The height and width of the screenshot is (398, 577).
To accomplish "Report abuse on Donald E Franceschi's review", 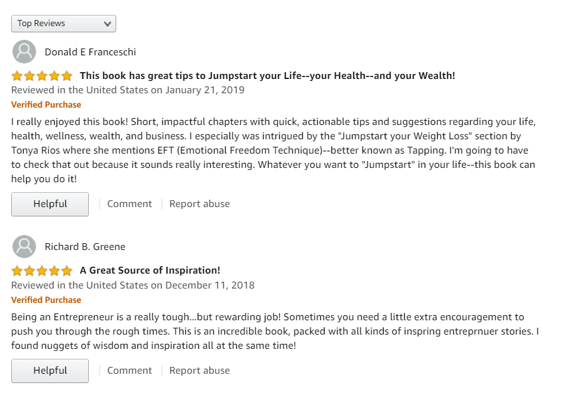I will point(200,203).
